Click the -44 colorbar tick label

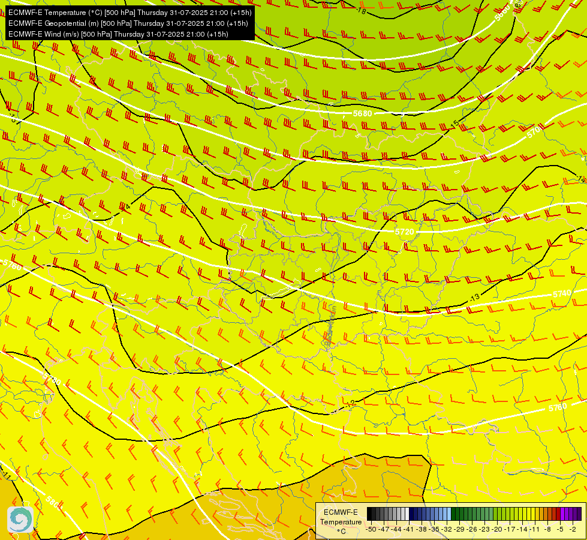coord(396,529)
